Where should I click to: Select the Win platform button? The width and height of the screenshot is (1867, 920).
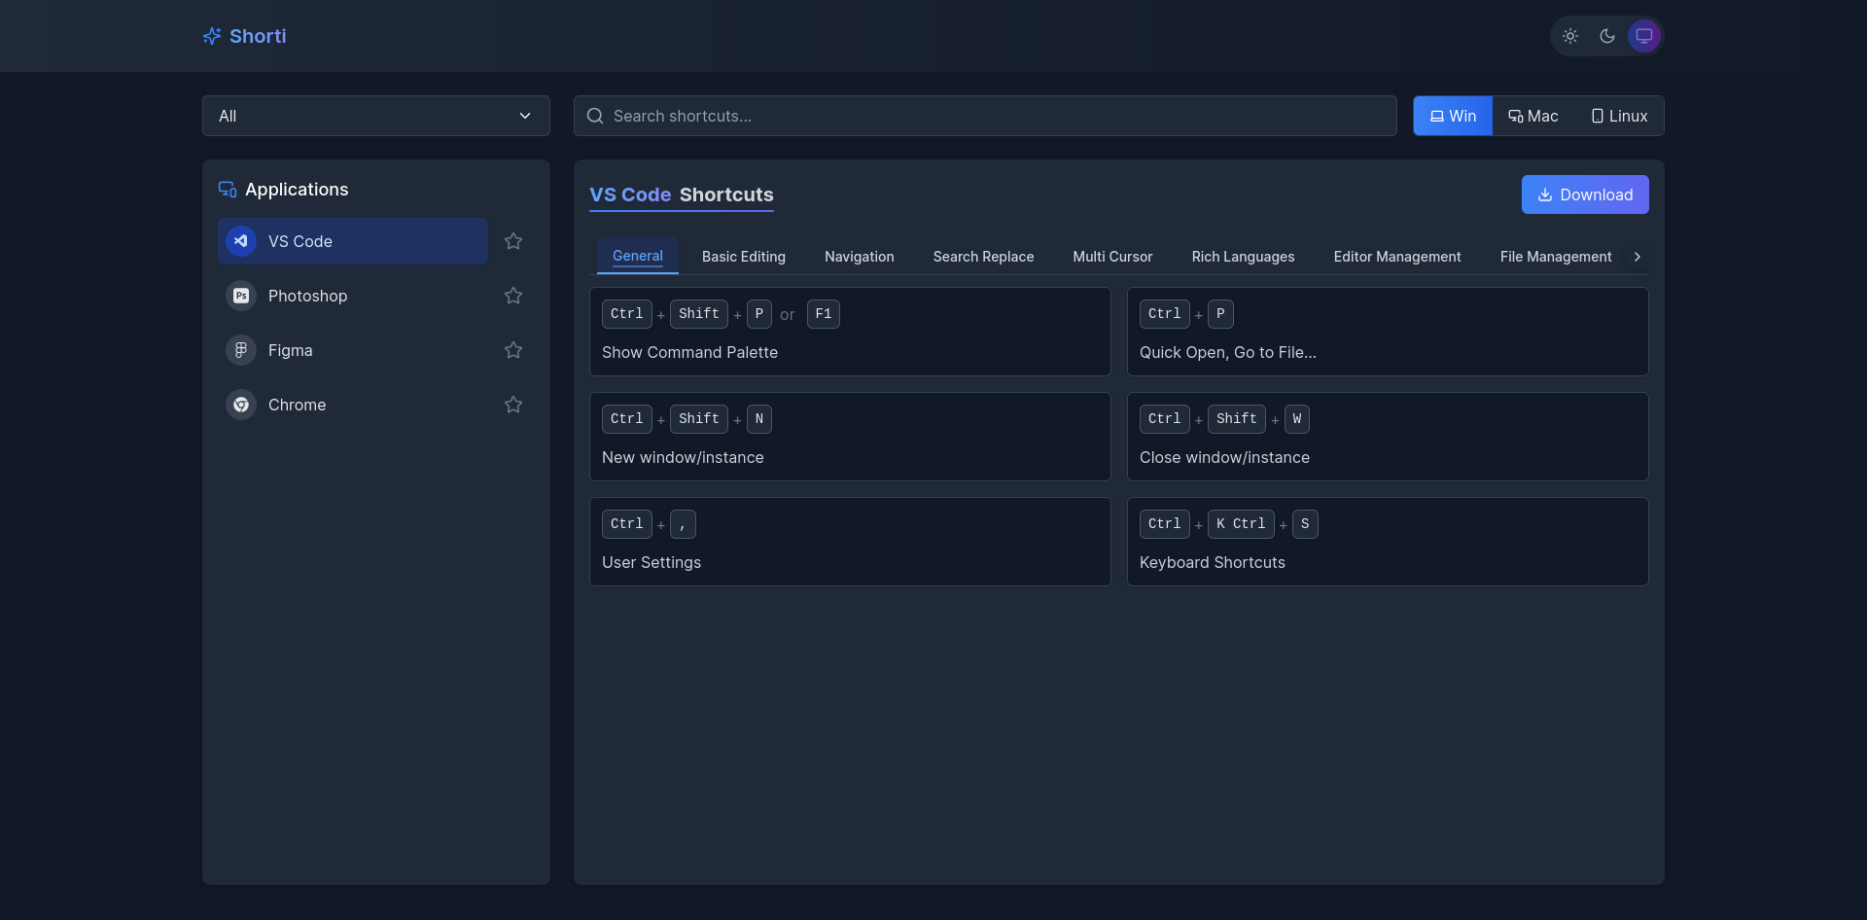point(1453,116)
